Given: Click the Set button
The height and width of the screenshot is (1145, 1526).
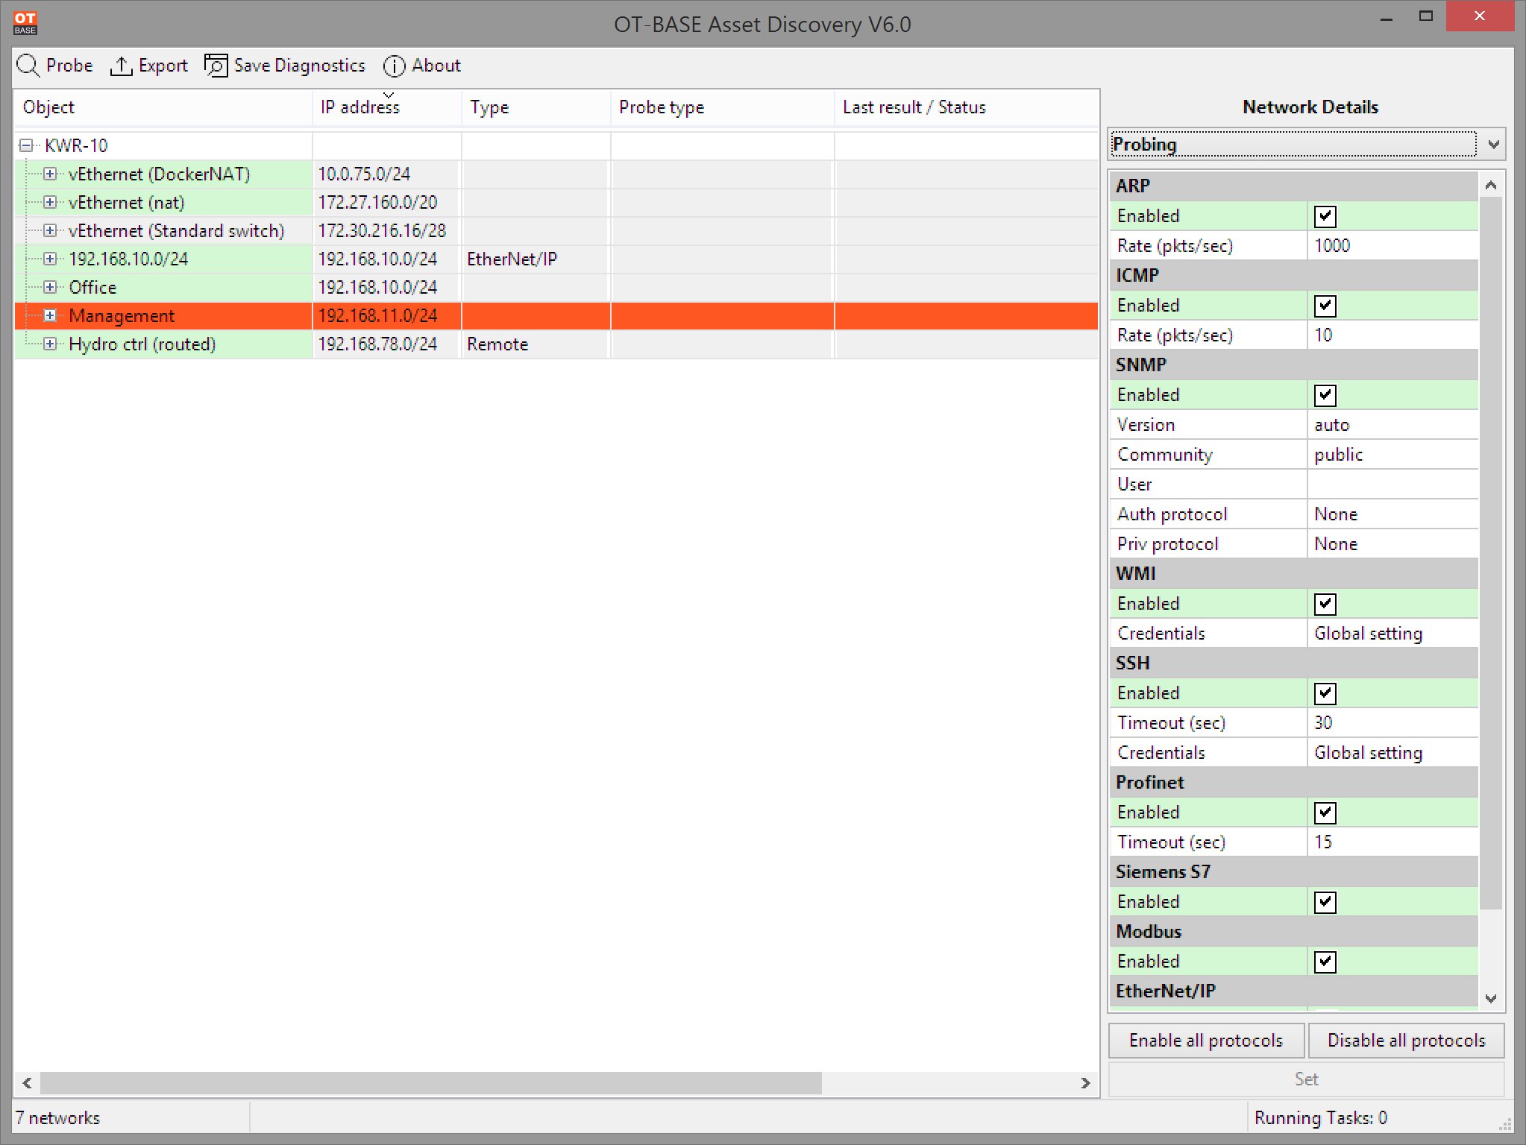Looking at the screenshot, I should point(1306,1079).
